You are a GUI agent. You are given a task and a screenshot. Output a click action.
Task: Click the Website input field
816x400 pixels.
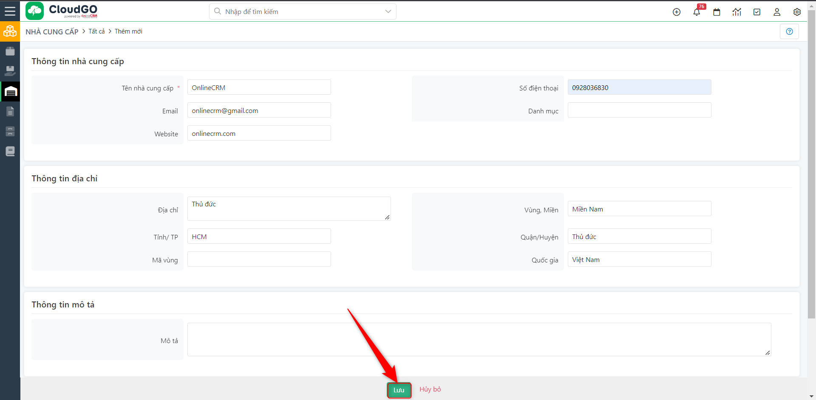tap(259, 133)
